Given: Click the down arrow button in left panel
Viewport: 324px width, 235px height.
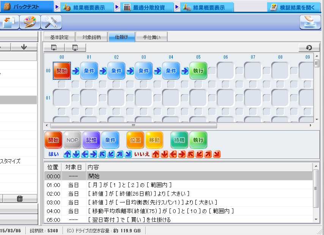Looking at the screenshot, I should (x=24, y=47).
